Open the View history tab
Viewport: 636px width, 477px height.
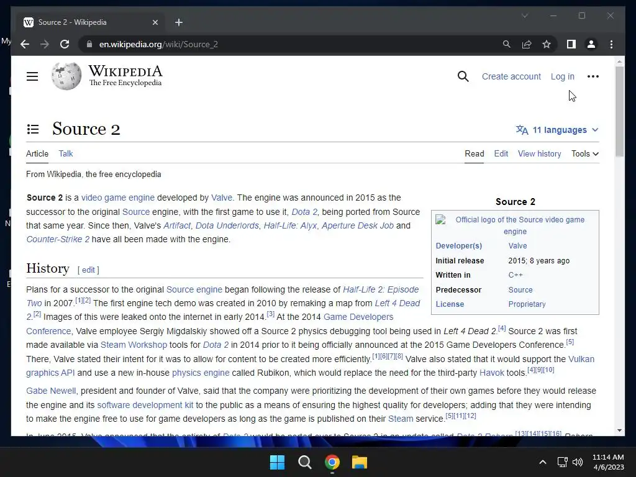click(x=540, y=154)
